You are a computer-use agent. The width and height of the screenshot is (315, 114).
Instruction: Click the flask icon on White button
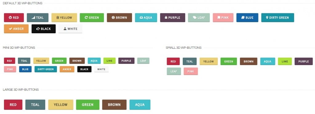click(x=65, y=29)
